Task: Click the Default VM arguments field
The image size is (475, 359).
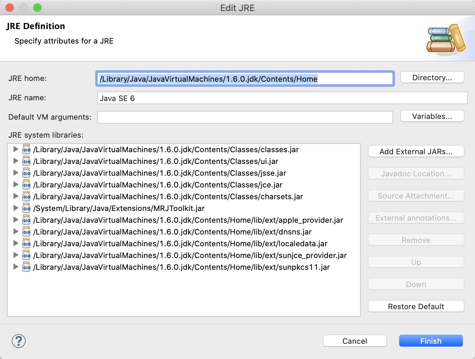Action: 245,117
